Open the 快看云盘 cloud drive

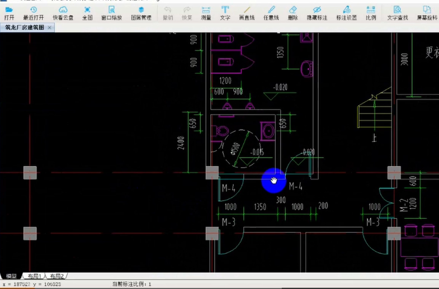tap(63, 13)
